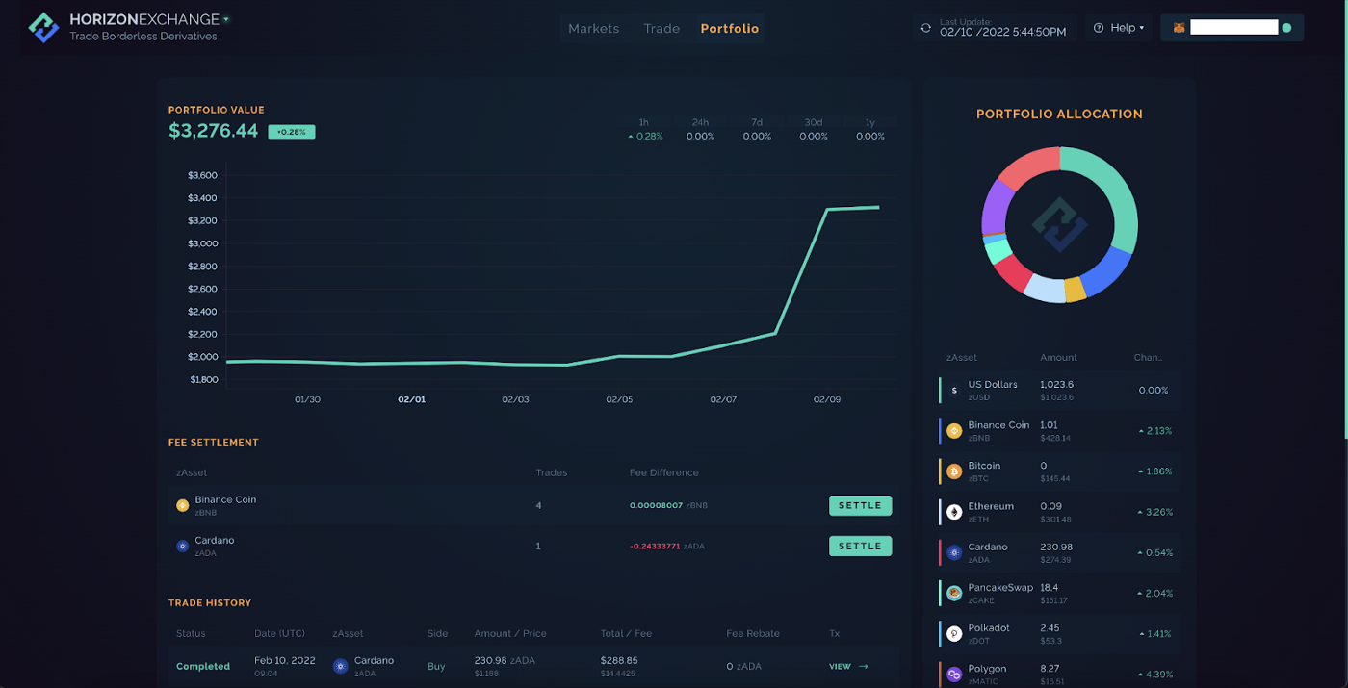Open the Markets tab
This screenshot has width=1348, height=688.
pos(593,29)
